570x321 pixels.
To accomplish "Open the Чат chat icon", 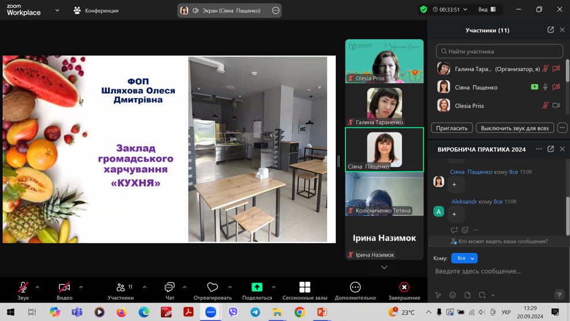I will click(170, 288).
